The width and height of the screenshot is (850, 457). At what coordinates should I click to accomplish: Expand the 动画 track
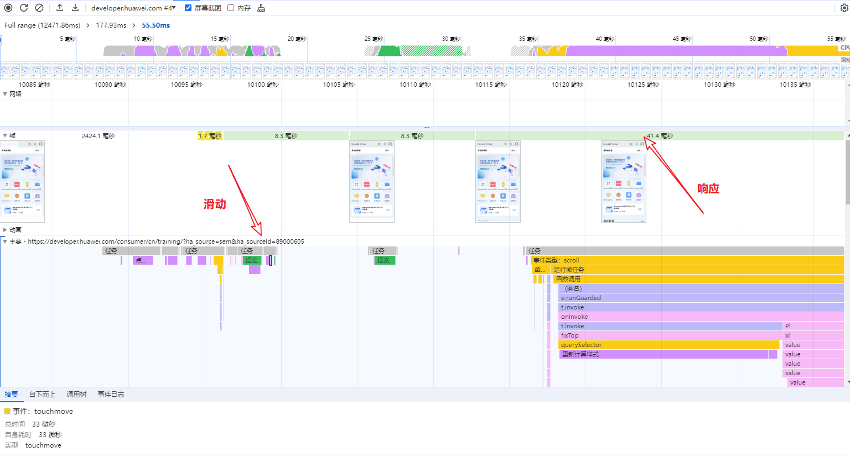click(5, 230)
